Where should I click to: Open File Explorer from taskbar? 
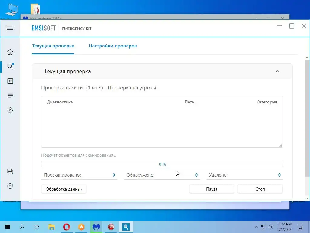(51, 227)
